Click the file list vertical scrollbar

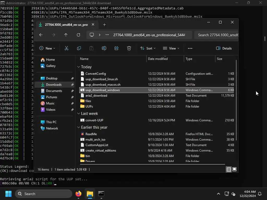coord(236,100)
